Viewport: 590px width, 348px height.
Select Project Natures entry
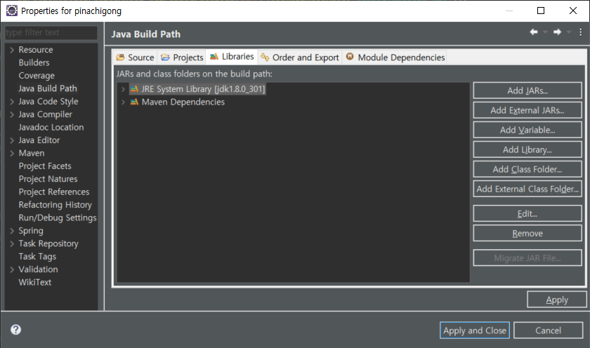point(48,179)
